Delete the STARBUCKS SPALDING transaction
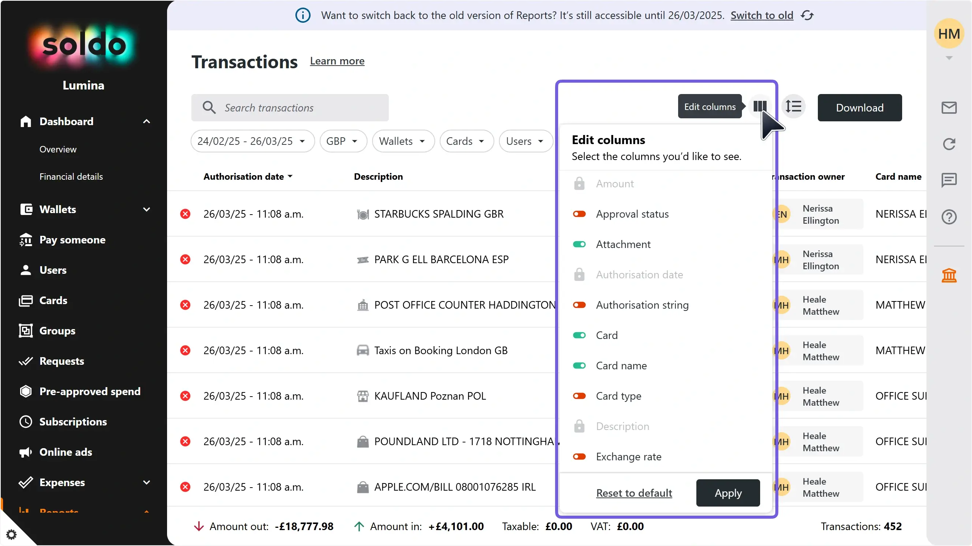 (x=185, y=213)
